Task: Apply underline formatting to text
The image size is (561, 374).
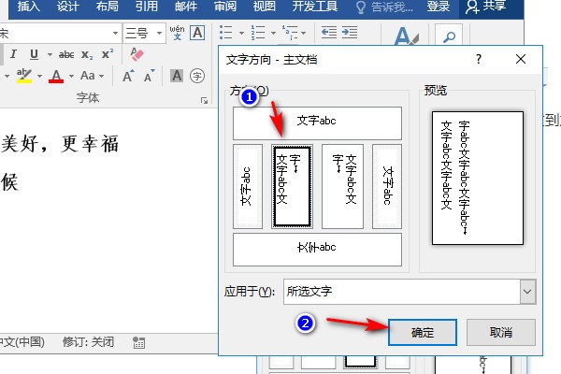Action: (x=35, y=54)
